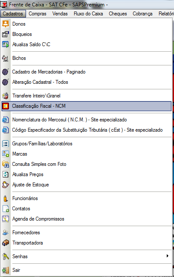Open the Vendas menu
Screen dimensions: 174x277
(60, 14)
